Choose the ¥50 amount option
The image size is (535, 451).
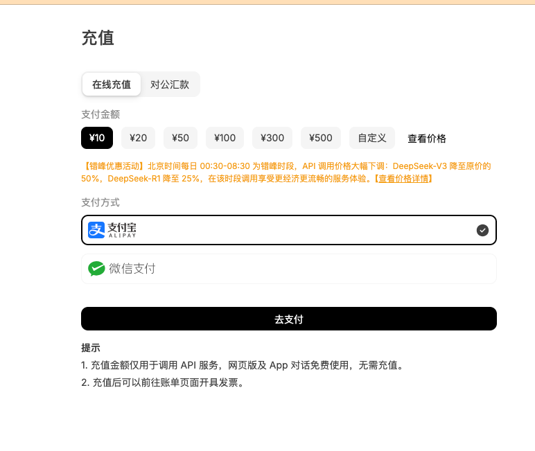pos(180,138)
